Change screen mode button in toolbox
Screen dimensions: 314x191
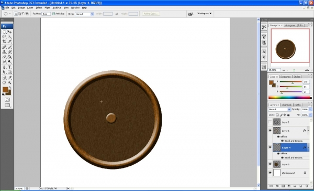7,105
